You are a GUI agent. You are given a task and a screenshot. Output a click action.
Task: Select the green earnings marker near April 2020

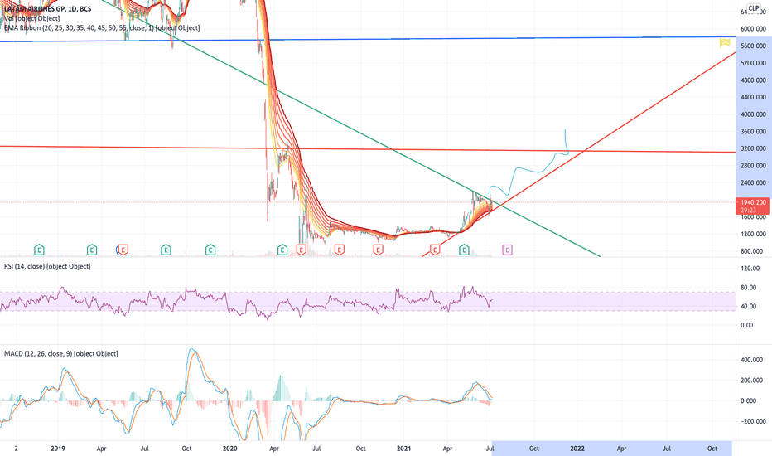point(282,250)
